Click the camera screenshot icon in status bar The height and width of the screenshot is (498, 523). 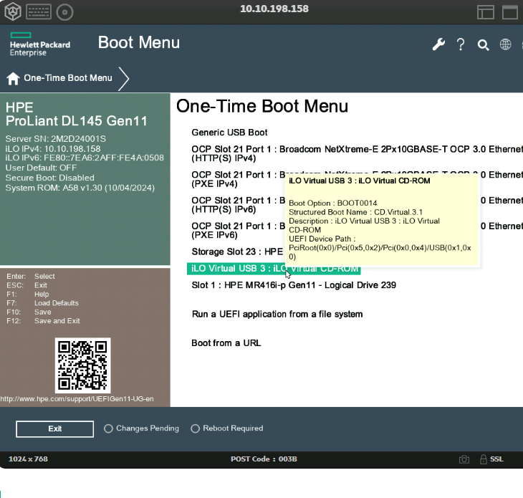click(464, 459)
